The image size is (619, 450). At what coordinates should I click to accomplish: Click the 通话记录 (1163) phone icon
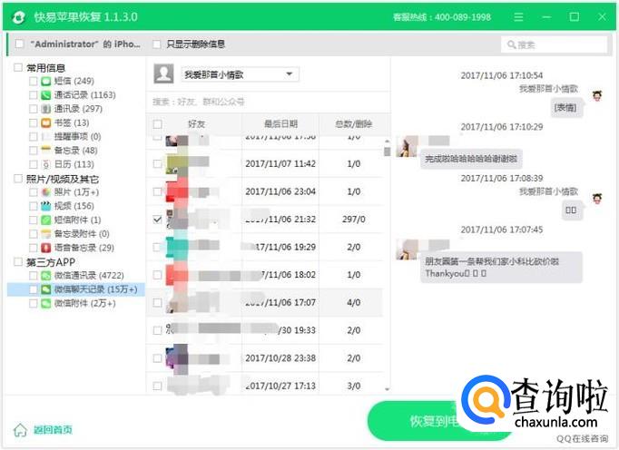[46, 94]
